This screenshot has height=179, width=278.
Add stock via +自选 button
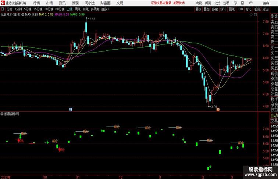click(x=257, y=9)
